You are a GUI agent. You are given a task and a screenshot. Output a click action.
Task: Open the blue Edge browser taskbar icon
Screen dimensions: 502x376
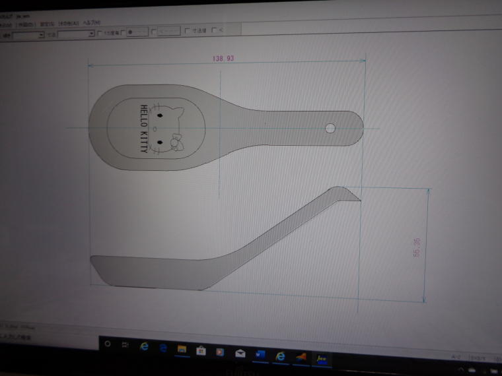pos(163,348)
